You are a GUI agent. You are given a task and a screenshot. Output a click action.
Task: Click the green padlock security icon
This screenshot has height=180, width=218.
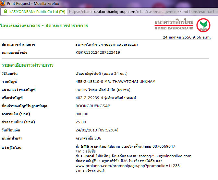(6, 11)
